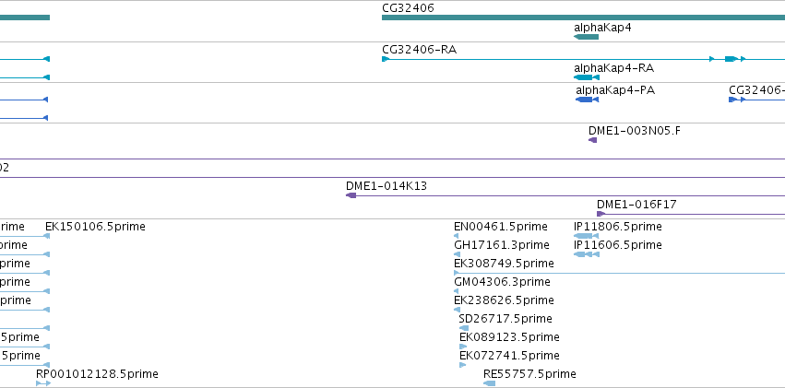The image size is (785, 388).
Task: Select the alphaKap4-RA transcript glyph
Action: [x=587, y=77]
